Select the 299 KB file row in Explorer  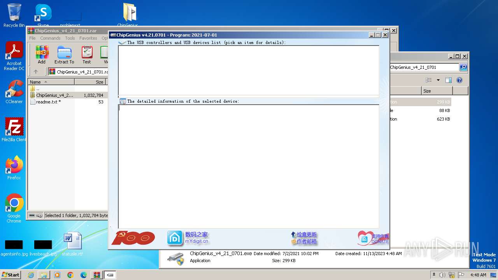click(x=420, y=102)
